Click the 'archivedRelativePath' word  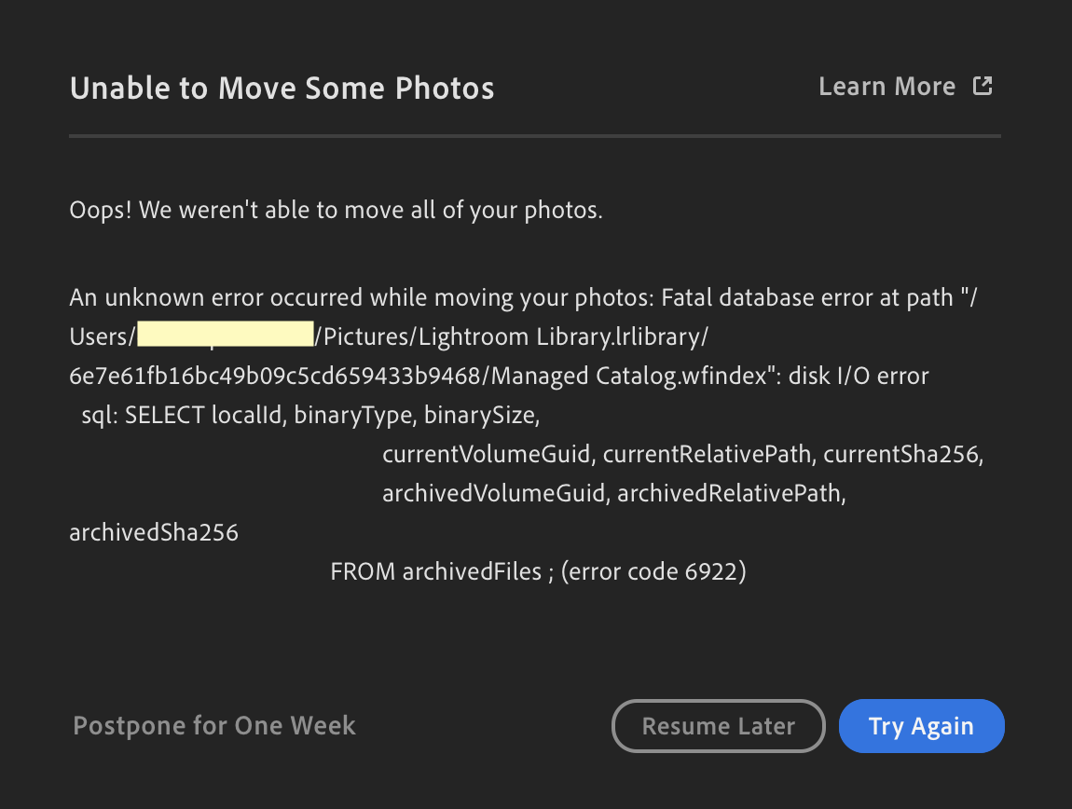(729, 494)
